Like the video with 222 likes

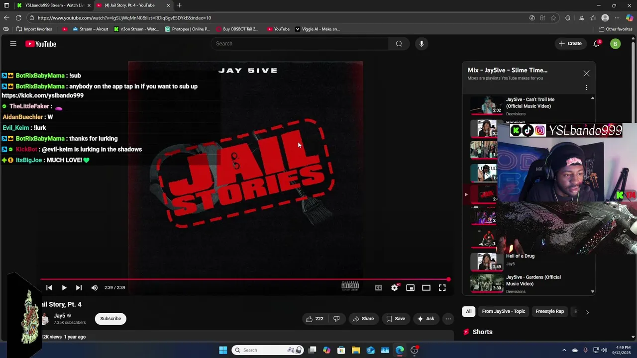(315, 319)
